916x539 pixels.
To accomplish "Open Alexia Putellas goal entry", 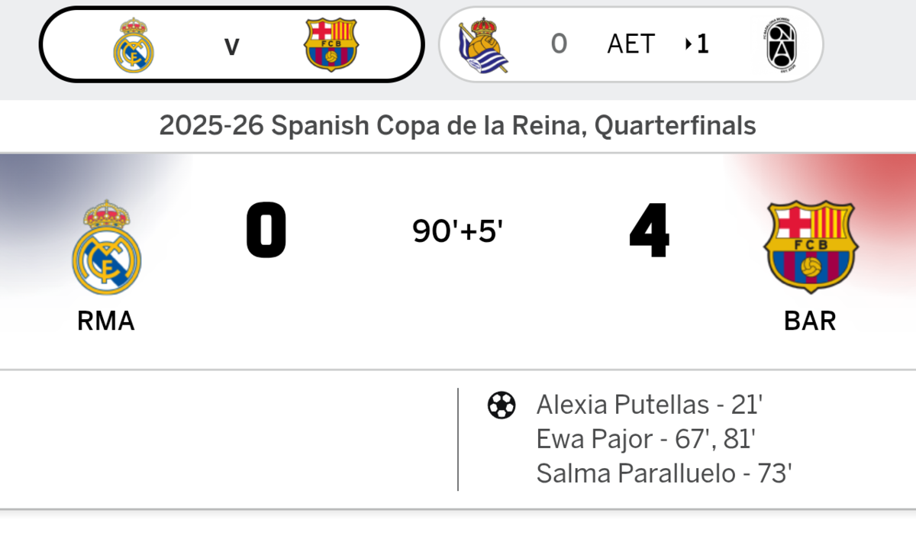I will (650, 404).
